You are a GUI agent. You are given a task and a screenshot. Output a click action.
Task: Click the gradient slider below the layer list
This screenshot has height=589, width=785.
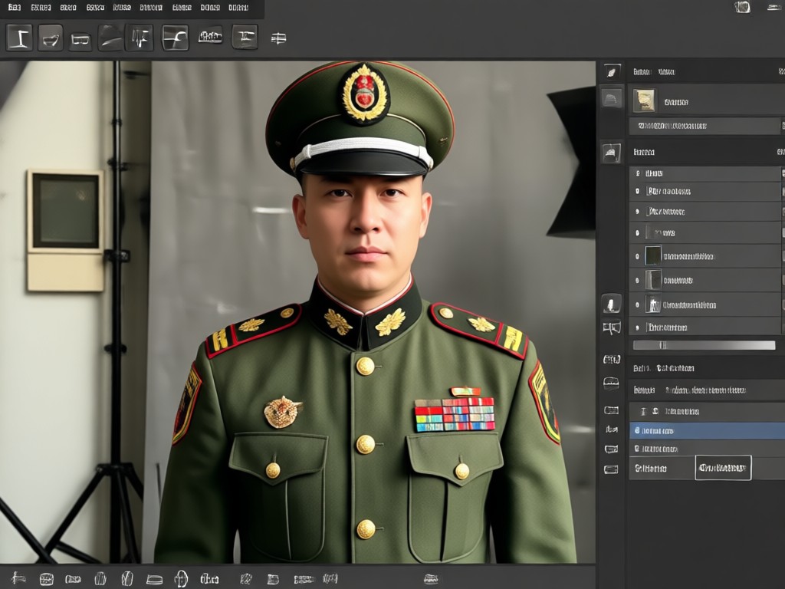[704, 345]
